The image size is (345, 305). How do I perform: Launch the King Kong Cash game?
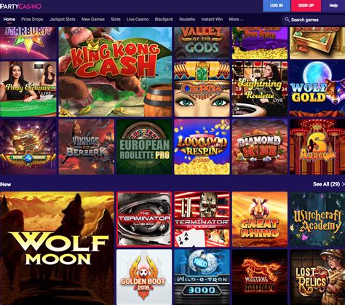click(x=115, y=72)
